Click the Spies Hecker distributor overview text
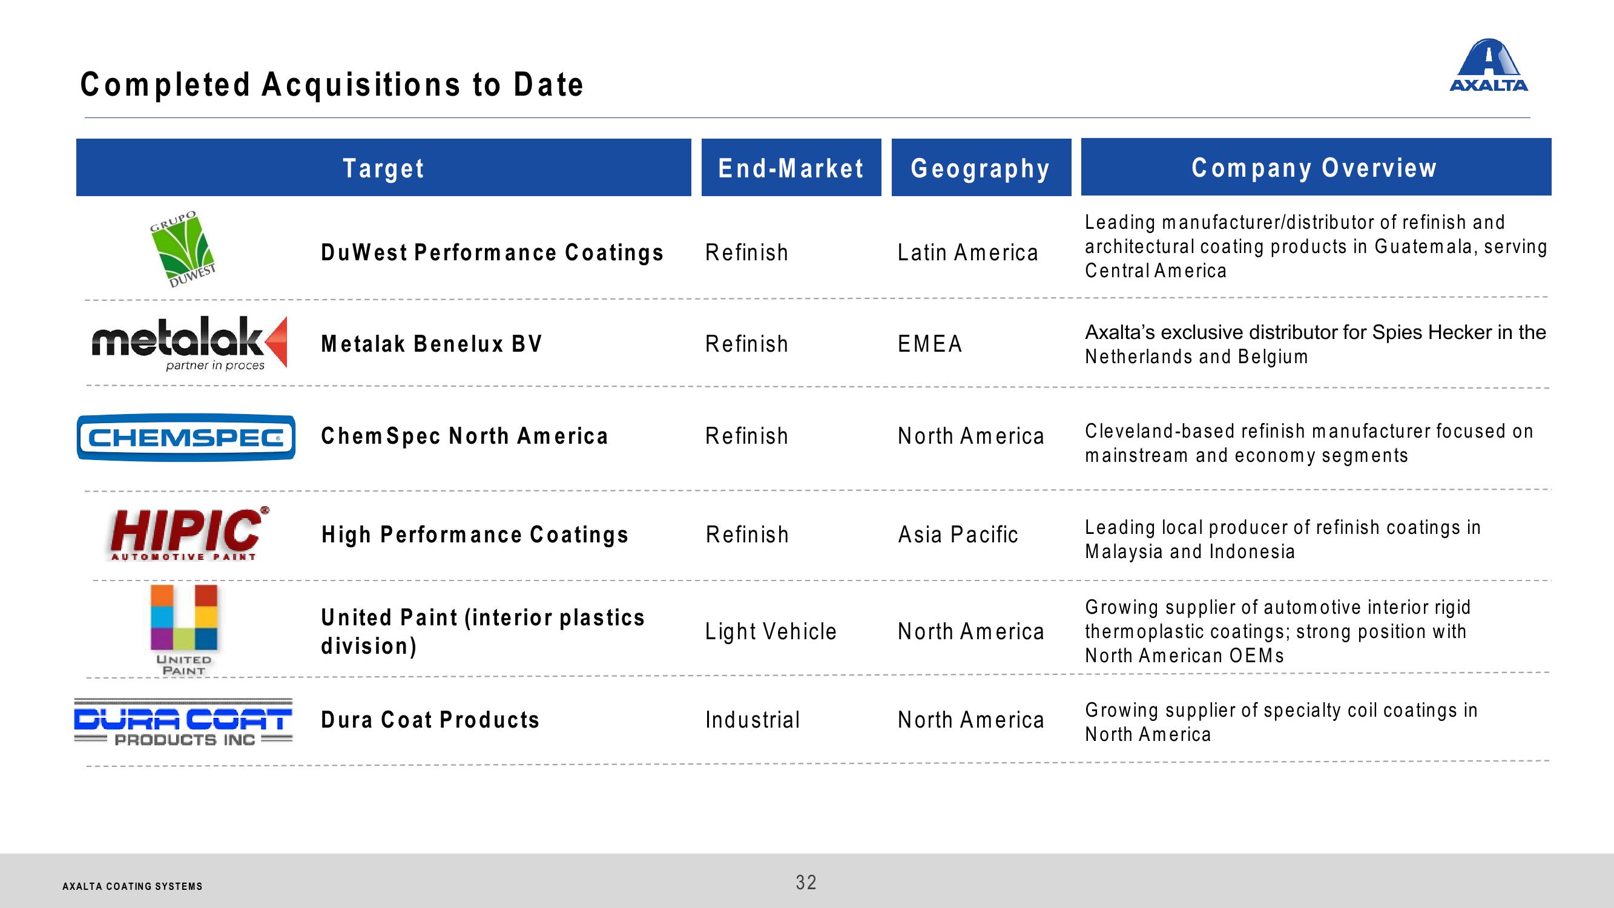Viewport: 1614px width, 908px height. coord(1315,344)
